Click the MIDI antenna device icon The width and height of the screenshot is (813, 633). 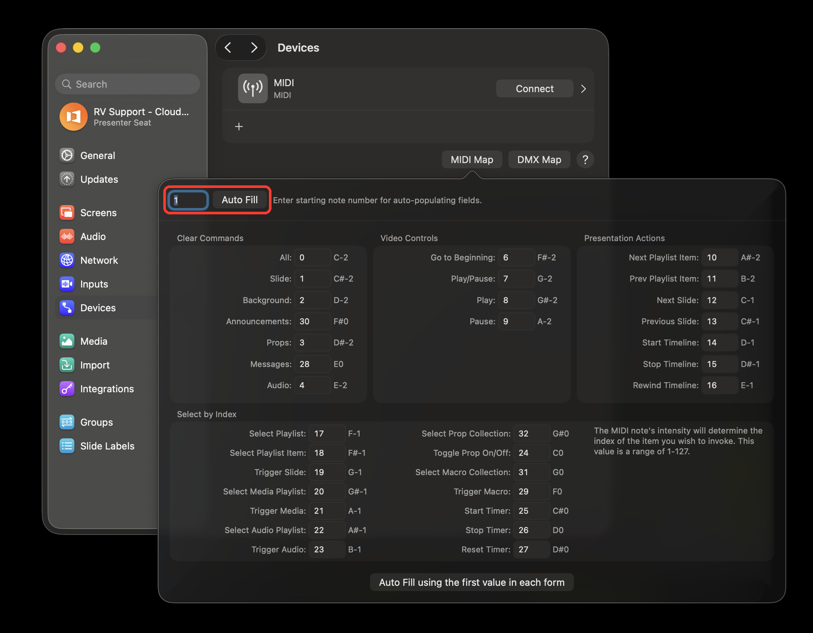click(x=253, y=88)
